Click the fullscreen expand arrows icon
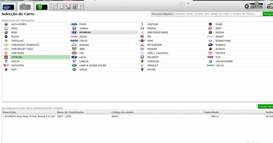The image size is (273, 143). pos(184,3)
